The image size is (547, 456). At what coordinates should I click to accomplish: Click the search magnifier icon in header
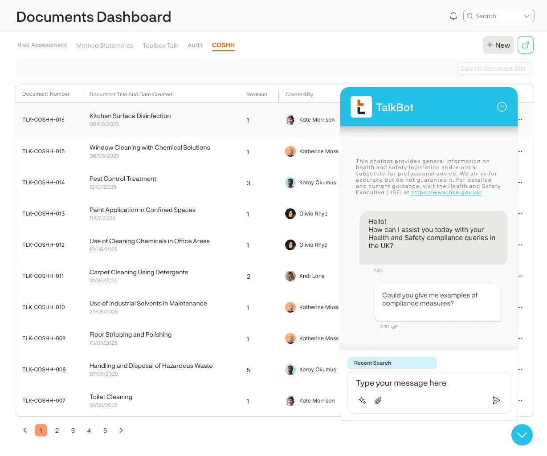(470, 16)
